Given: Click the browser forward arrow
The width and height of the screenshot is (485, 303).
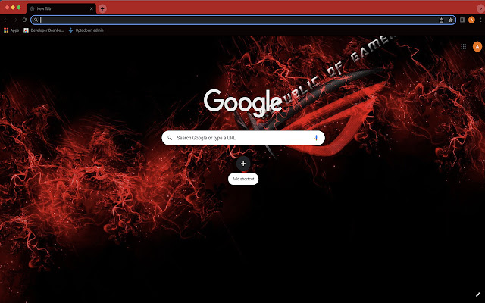Looking at the screenshot, I should tap(15, 20).
